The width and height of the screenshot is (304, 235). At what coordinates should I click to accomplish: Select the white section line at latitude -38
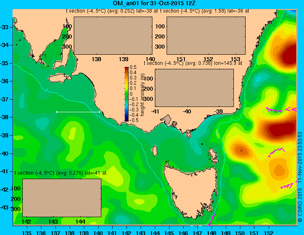[x=78, y=112]
